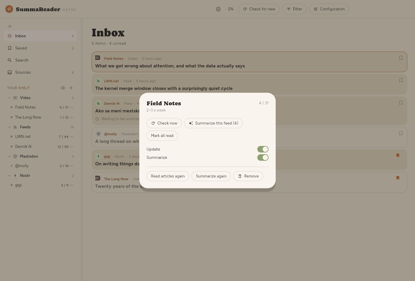Collapse the Mastodon shelf group
Image resolution: width=415 pixels, height=281 pixels.
9,156
